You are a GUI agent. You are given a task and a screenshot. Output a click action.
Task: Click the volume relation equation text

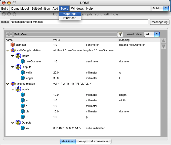point(73,84)
